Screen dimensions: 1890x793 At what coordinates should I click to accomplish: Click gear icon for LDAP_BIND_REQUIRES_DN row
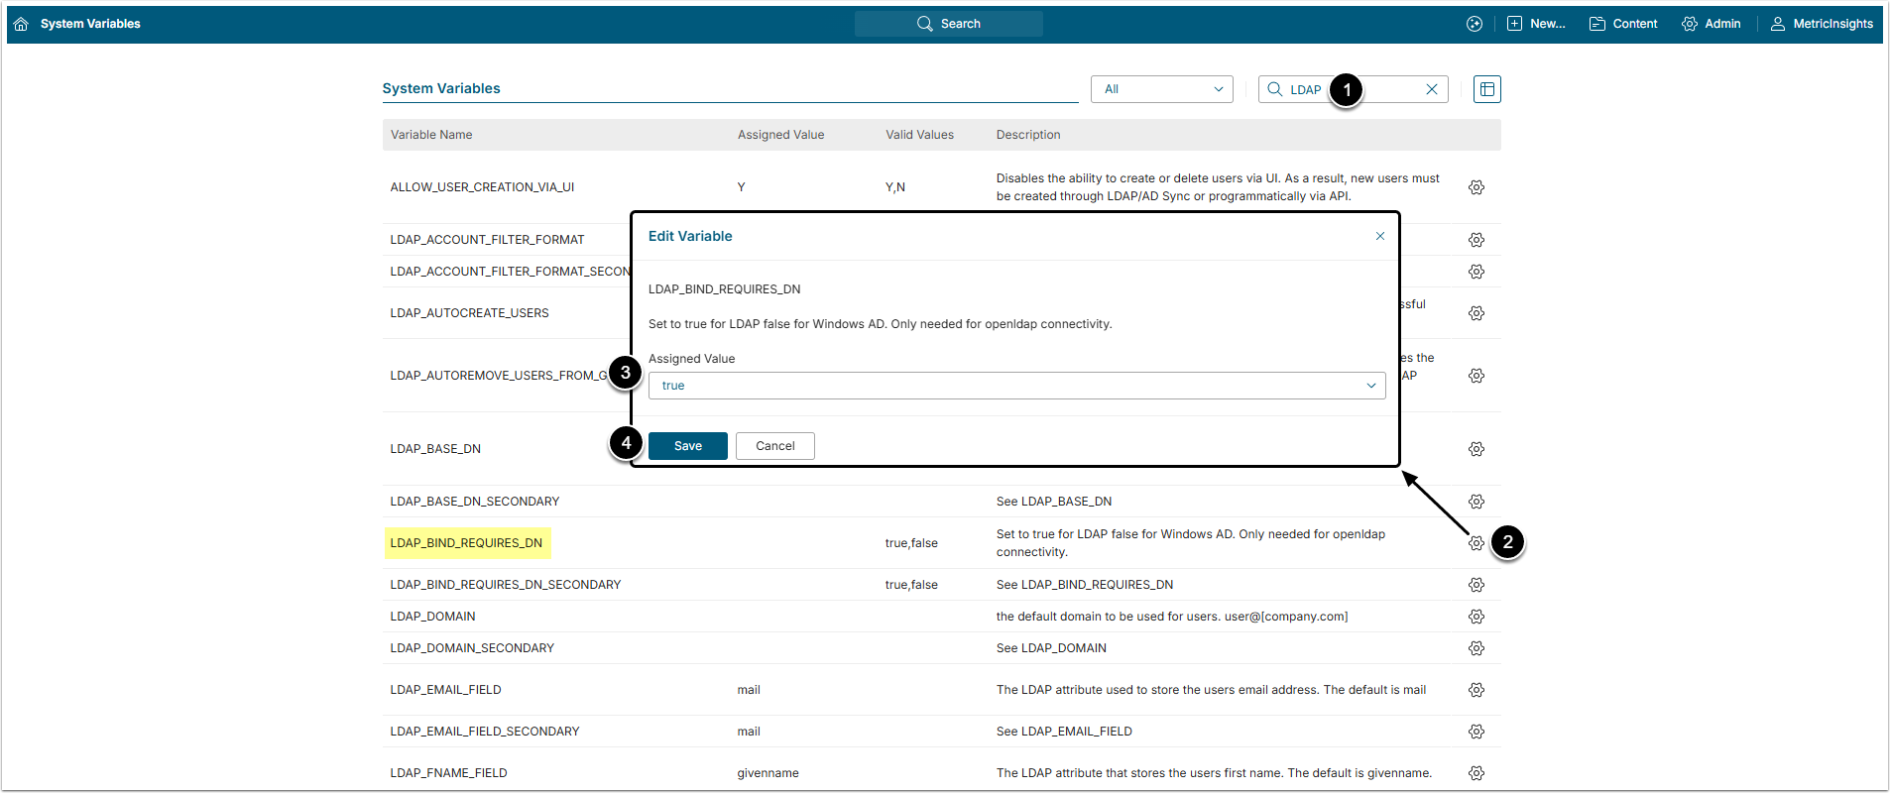tap(1476, 543)
